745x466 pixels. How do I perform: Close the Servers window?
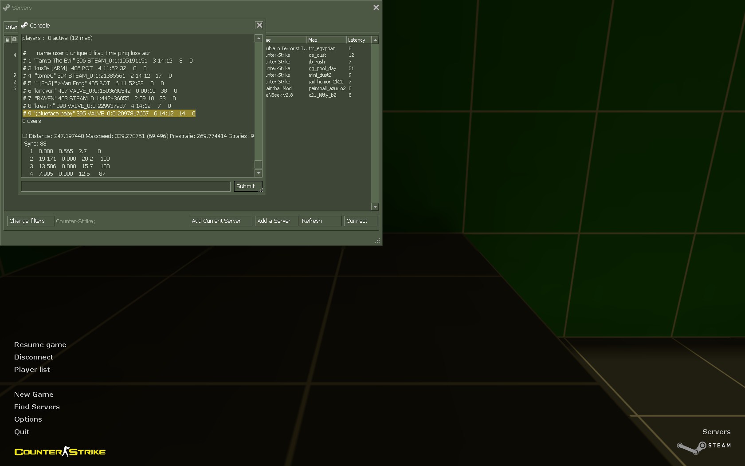pyautogui.click(x=376, y=8)
